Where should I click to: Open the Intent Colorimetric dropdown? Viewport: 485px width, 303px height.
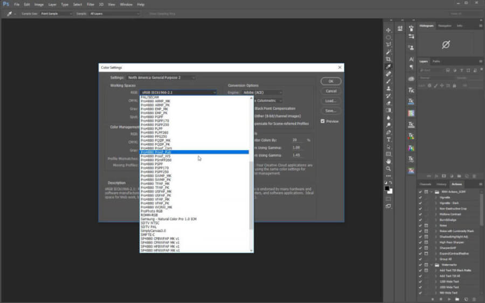268,101
